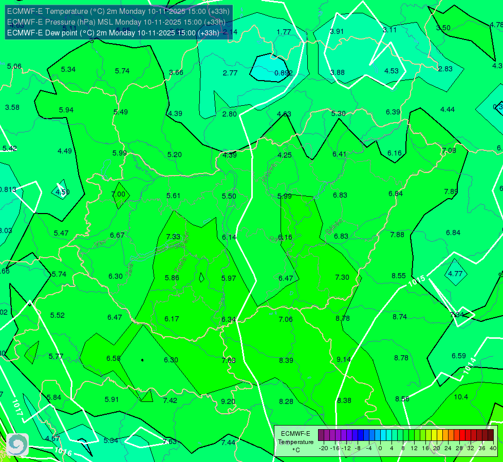This screenshot has width=503, height=462.
Task: Click the 7.00 value inside diamond contour
Action: pos(118,194)
